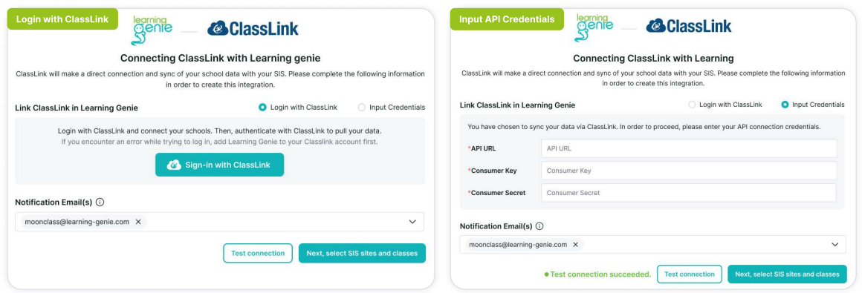The width and height of the screenshot is (862, 293).
Task: Click the Sign-in with ClassLink button
Action: (x=219, y=165)
